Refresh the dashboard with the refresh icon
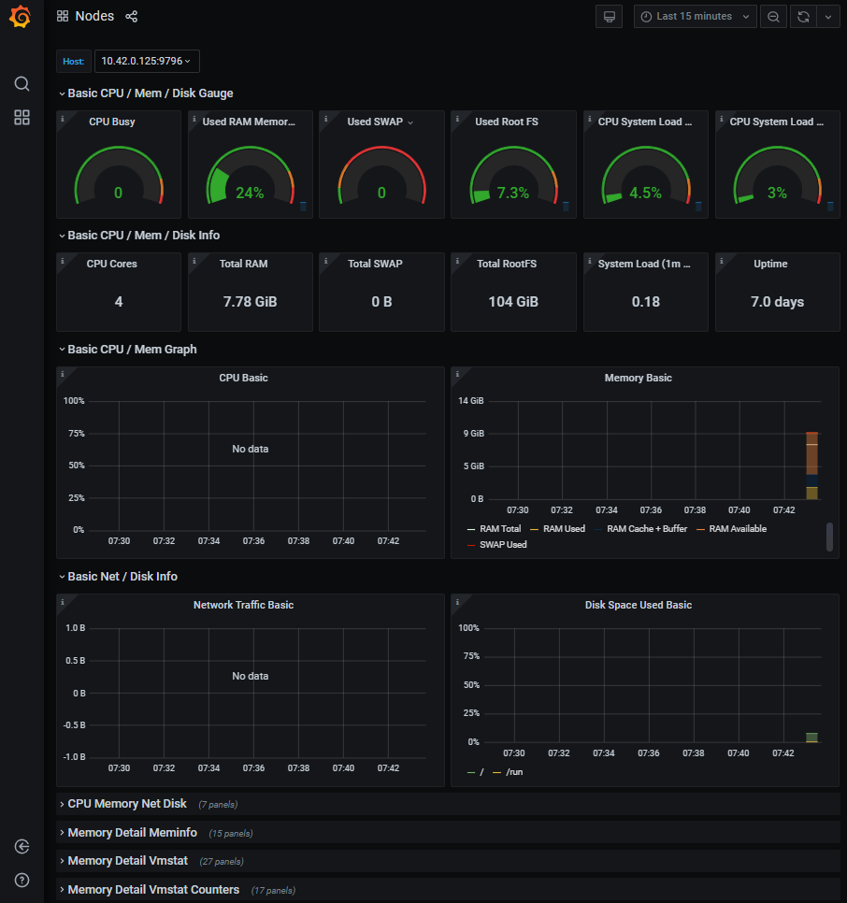Screen dimensions: 847x903 coord(803,17)
